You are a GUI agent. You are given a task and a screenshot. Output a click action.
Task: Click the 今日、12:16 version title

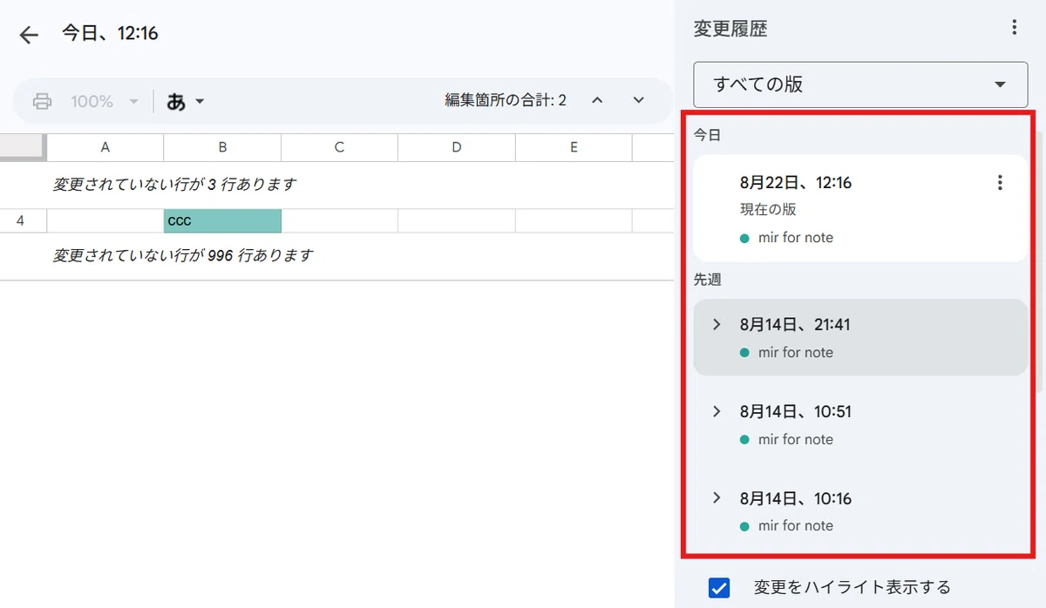coord(110,34)
